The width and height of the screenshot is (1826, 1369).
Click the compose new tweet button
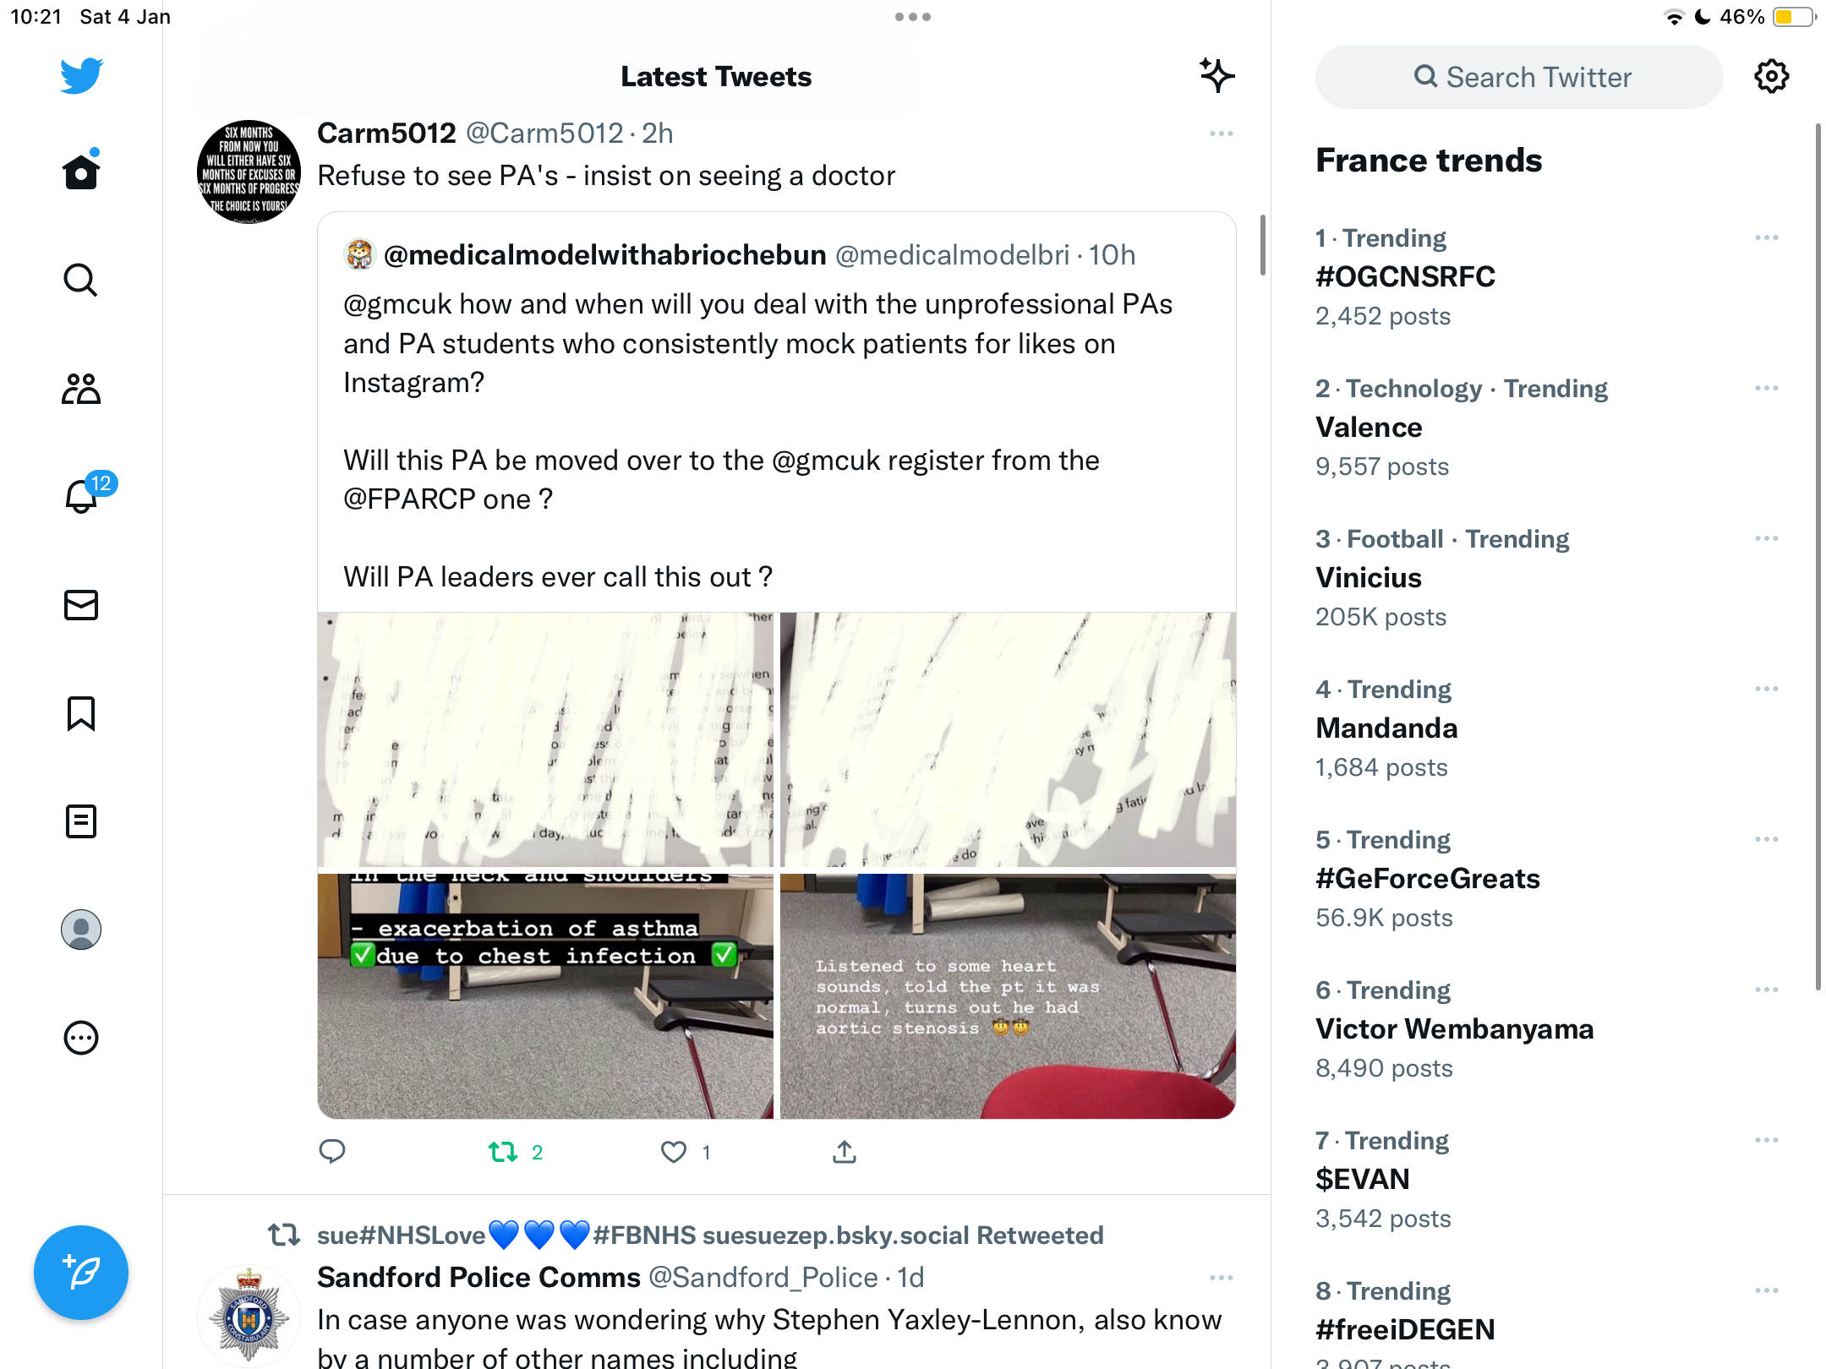81,1273
